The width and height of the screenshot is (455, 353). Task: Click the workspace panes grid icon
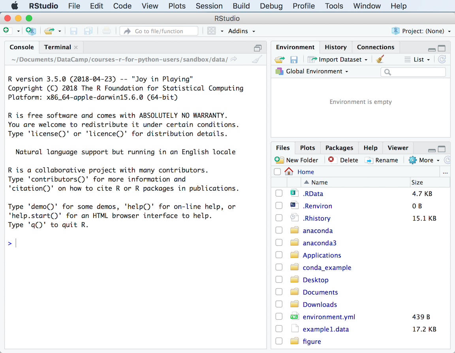pos(212,31)
